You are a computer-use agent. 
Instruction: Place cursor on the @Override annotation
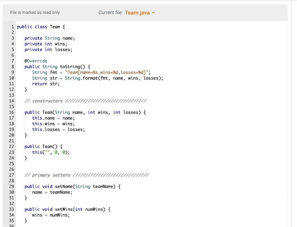(36, 61)
